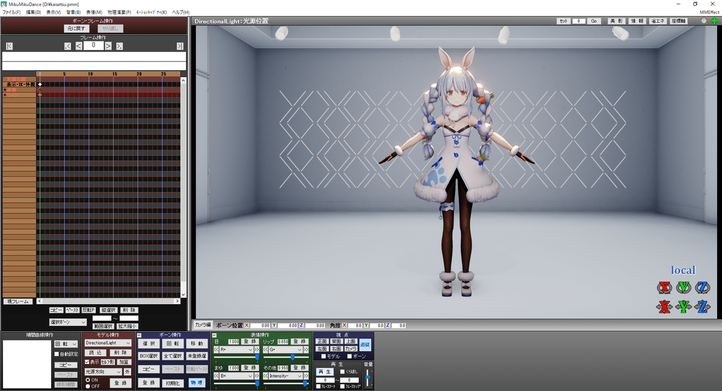This screenshot has height=391, width=722.
Task: Open the DirectionalLight model selection dropdown
Action: 107,343
